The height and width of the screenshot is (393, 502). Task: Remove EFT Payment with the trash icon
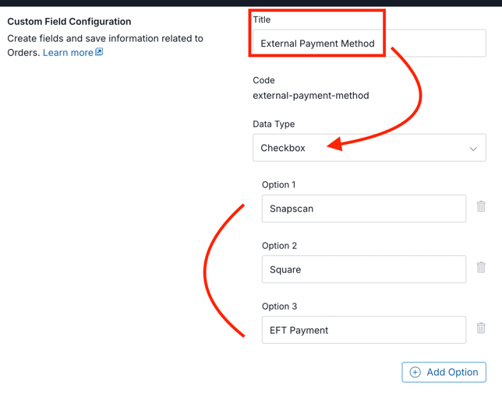coord(481,328)
